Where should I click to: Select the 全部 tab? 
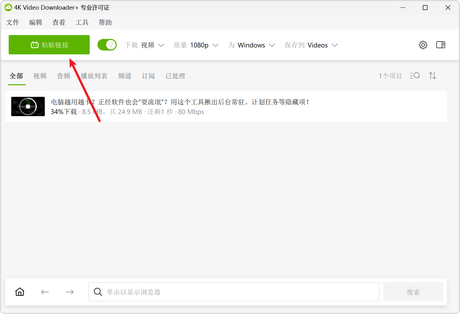click(x=16, y=76)
